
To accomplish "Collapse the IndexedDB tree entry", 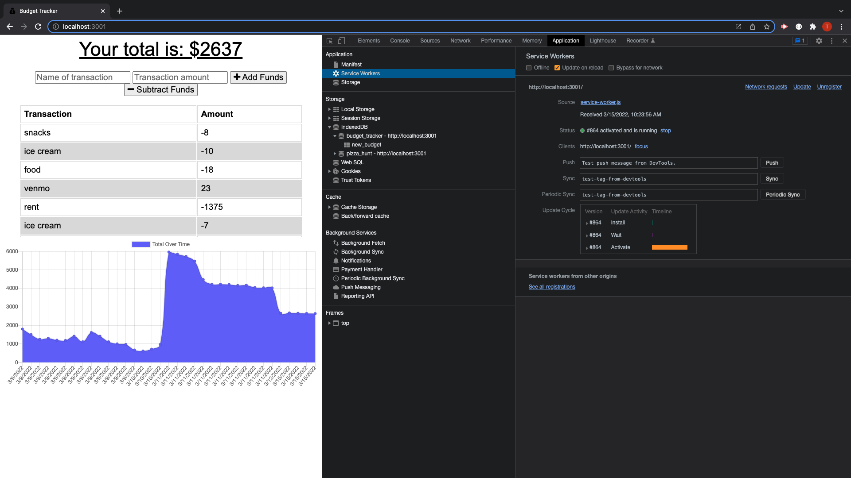I will point(329,127).
